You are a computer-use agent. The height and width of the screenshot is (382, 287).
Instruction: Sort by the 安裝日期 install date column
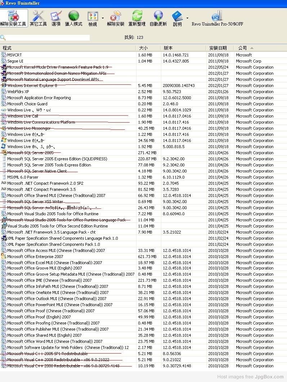point(218,48)
